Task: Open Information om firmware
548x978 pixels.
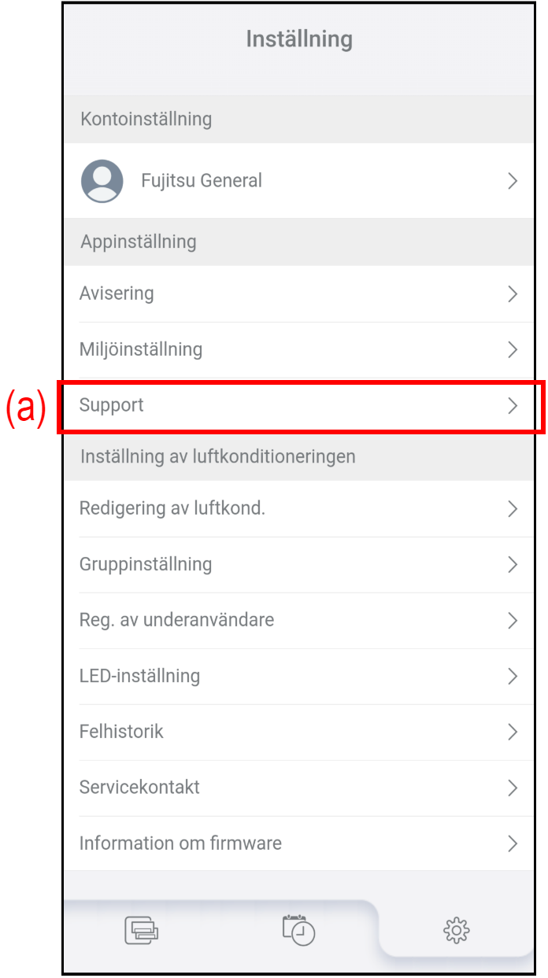Action: pyautogui.click(x=180, y=843)
